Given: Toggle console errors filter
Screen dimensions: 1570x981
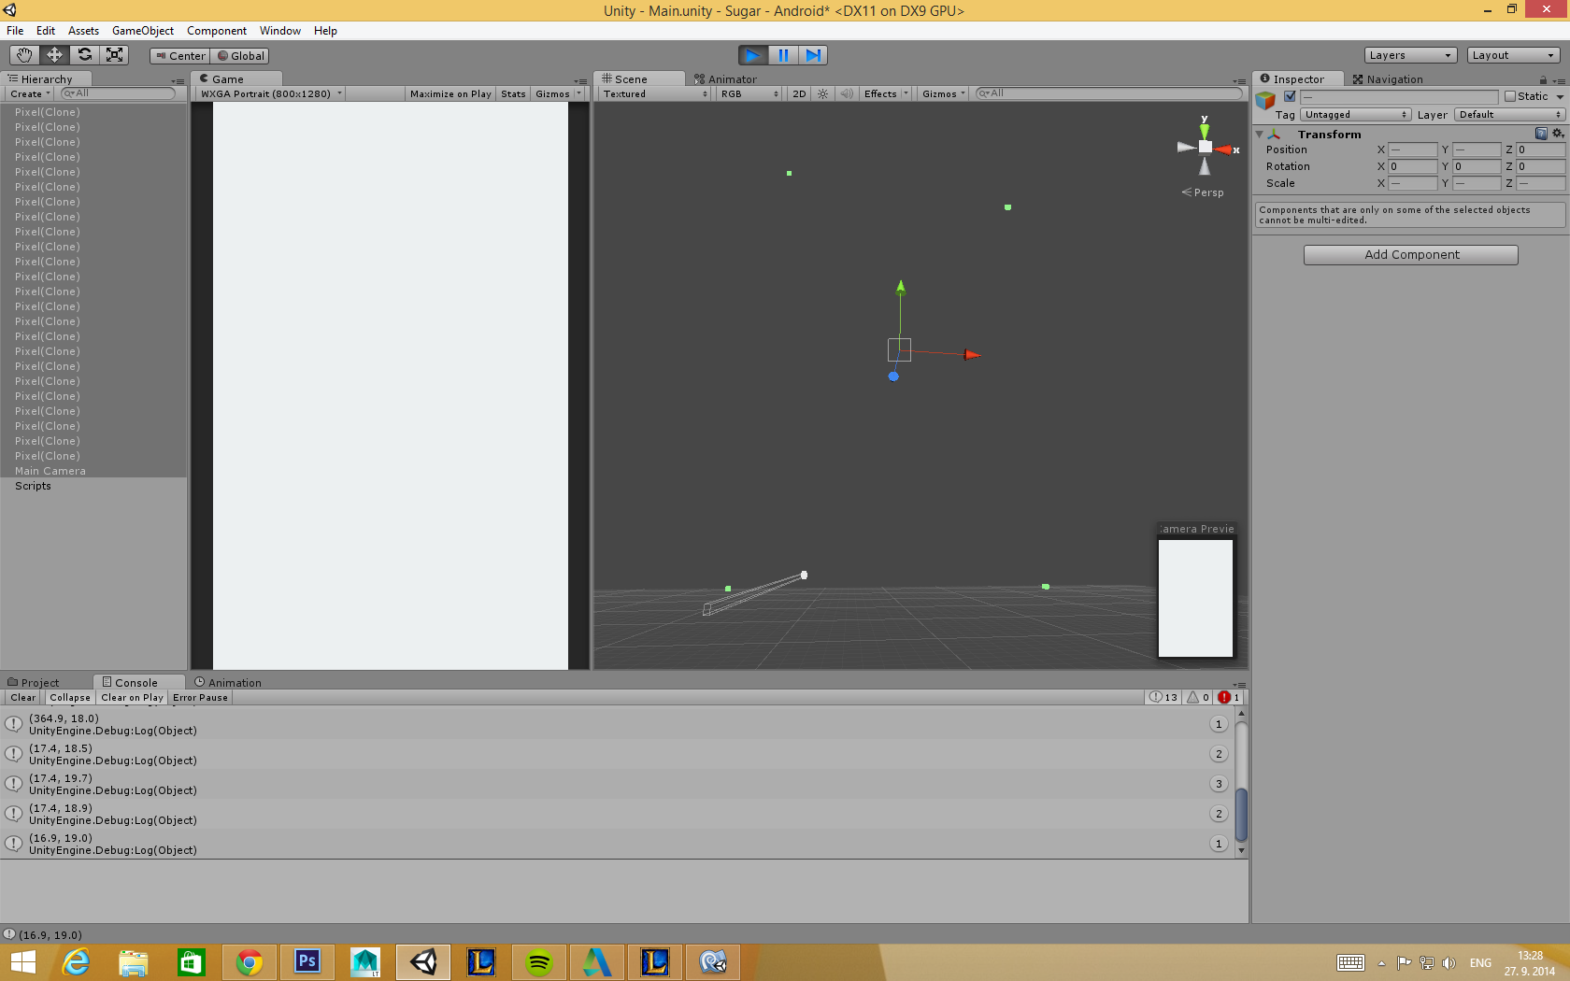Looking at the screenshot, I should click(1229, 697).
